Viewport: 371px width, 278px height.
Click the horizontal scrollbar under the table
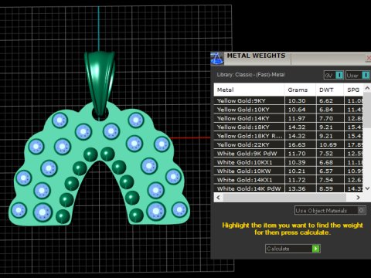(x=284, y=198)
